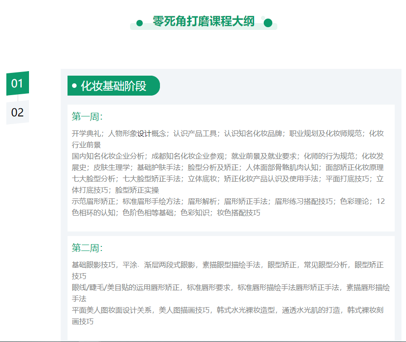Click the 开学典礼 text at first line start

86,134
